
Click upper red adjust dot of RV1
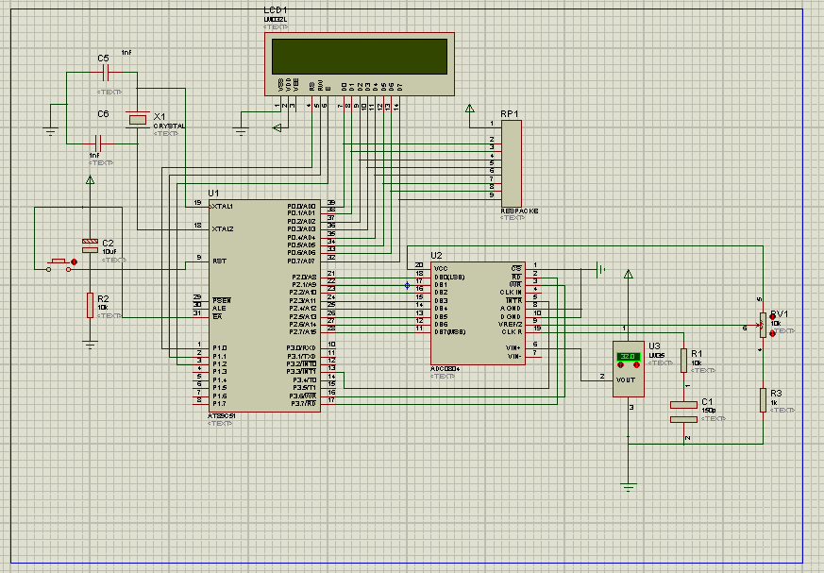click(773, 317)
